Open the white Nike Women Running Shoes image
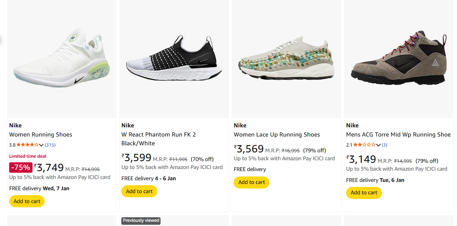Viewport: 457px width, 226px height. coord(61,58)
